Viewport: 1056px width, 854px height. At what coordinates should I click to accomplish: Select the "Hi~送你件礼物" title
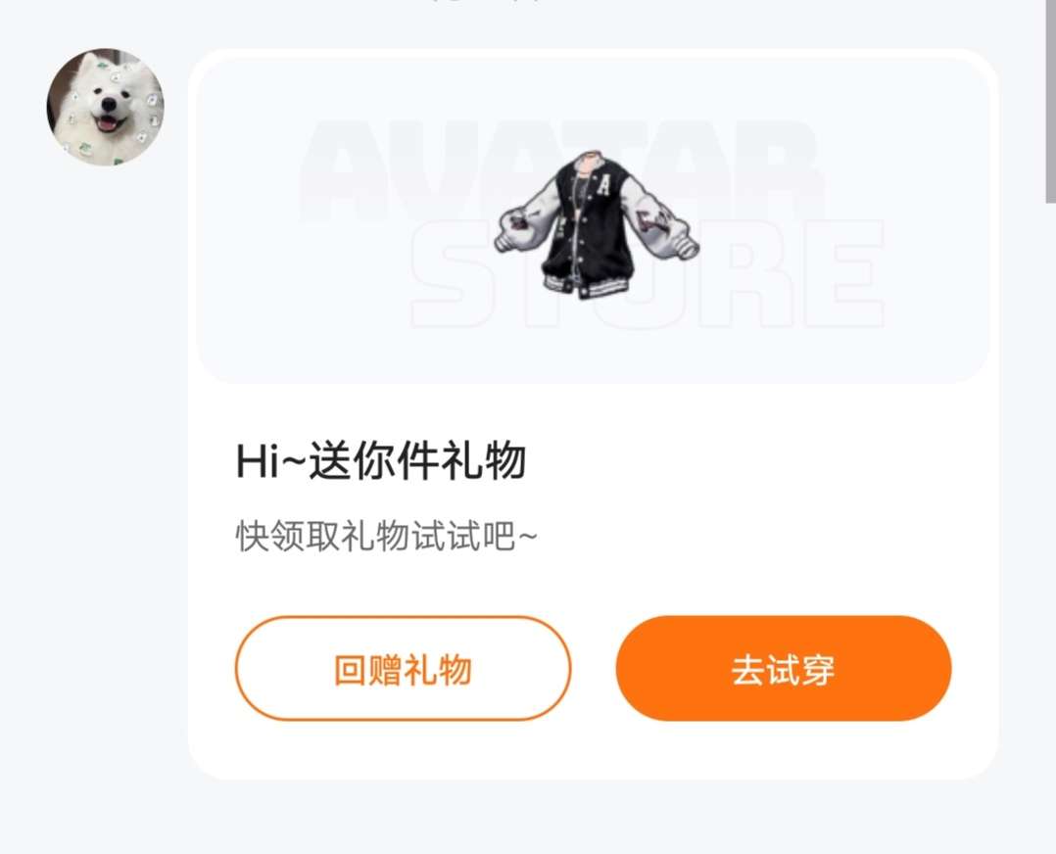(380, 461)
